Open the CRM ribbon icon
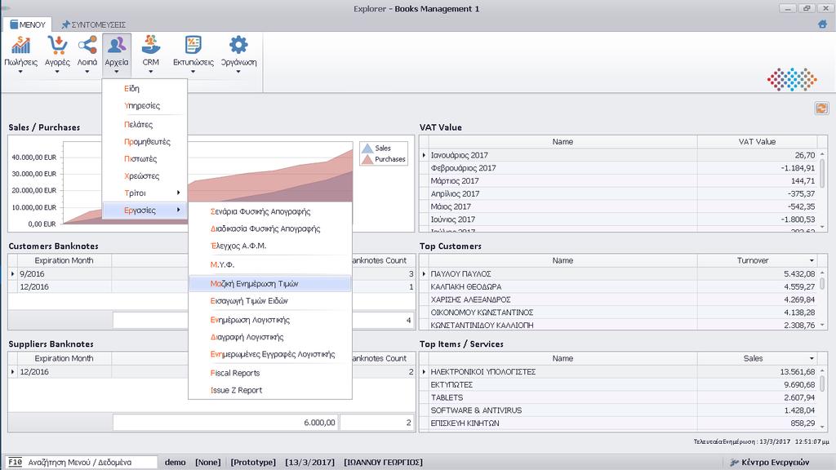 pos(151,45)
